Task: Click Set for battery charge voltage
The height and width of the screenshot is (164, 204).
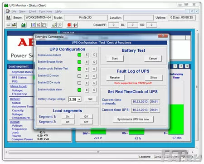Action: coord(90,99)
